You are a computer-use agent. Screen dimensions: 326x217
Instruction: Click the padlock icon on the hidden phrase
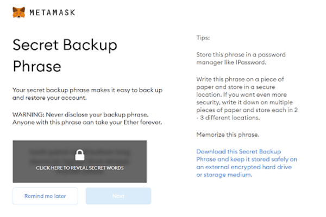pyautogui.click(x=79, y=155)
